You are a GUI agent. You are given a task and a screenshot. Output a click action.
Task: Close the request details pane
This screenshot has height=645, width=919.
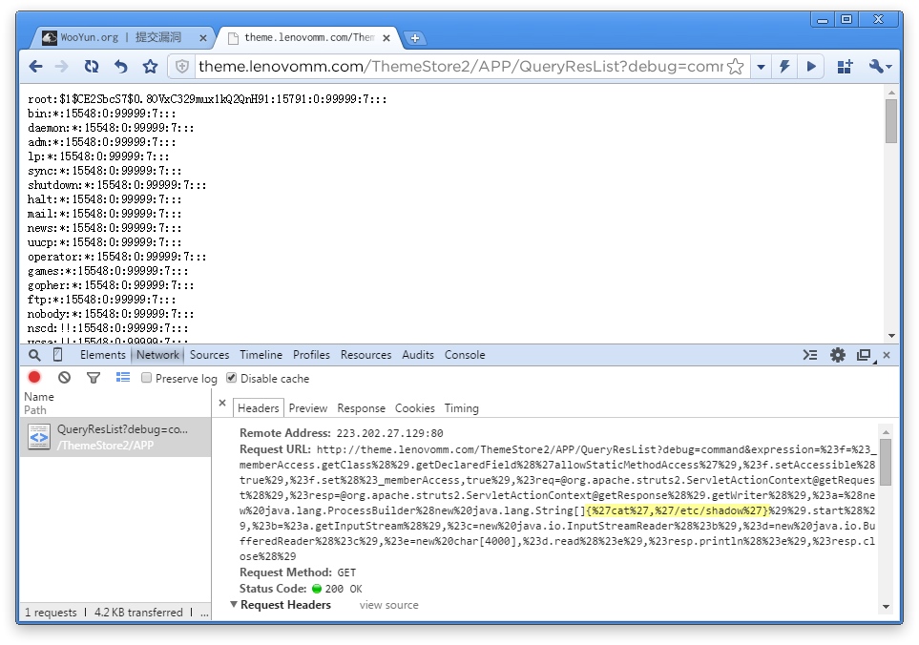click(x=222, y=403)
